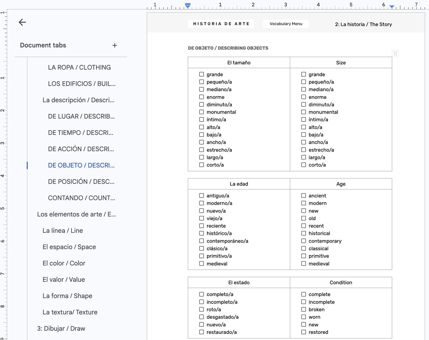Open the La textura/ Texture tab

70,312
